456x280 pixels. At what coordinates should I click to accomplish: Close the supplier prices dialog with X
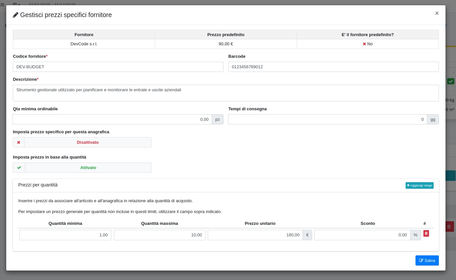click(x=437, y=13)
